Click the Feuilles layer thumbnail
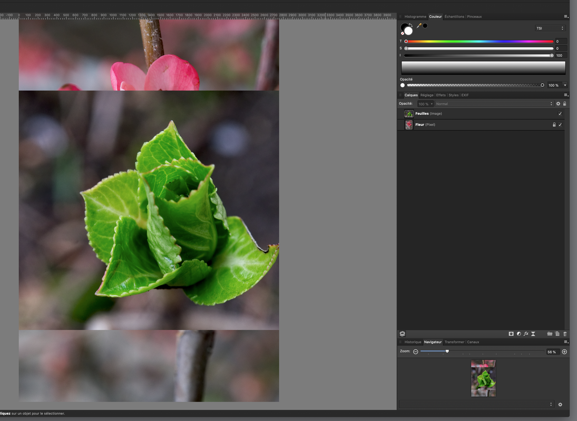577x421 pixels. pos(409,114)
